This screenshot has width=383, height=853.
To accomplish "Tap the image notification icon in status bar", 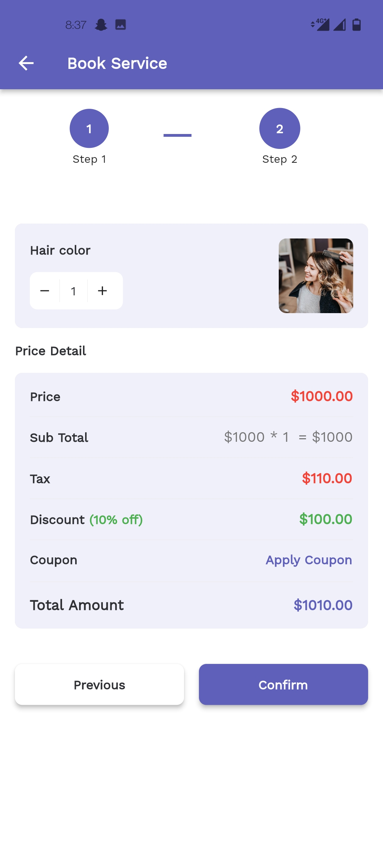I will 121,25.
